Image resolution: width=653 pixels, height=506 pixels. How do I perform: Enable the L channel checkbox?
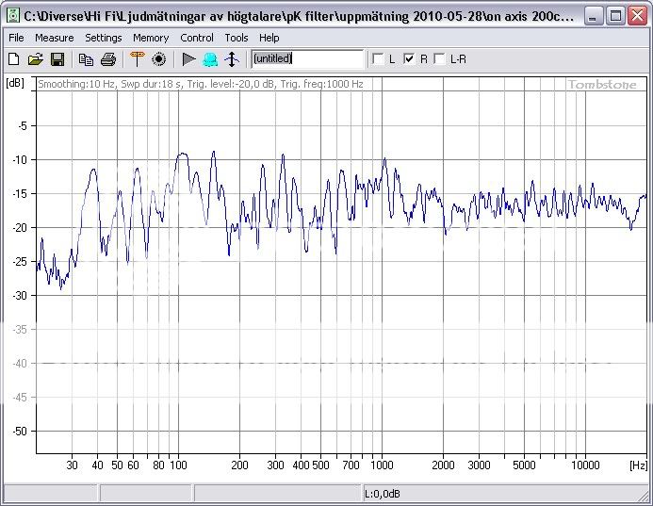[379, 59]
